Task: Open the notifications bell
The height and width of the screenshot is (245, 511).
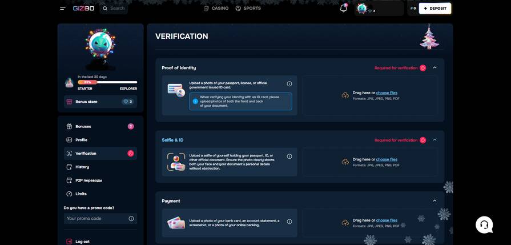Action: 343,8
